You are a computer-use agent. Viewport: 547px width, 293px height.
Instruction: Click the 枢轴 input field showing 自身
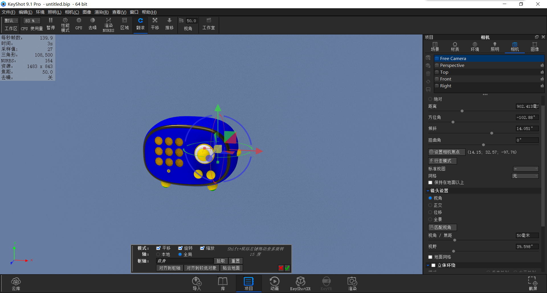pos(184,261)
